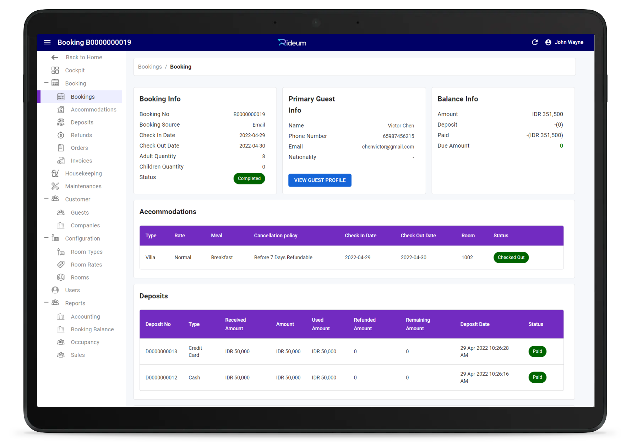632x442 pixels.
Task: Click the Bookings breadcrumb link
Action: [x=150, y=67]
